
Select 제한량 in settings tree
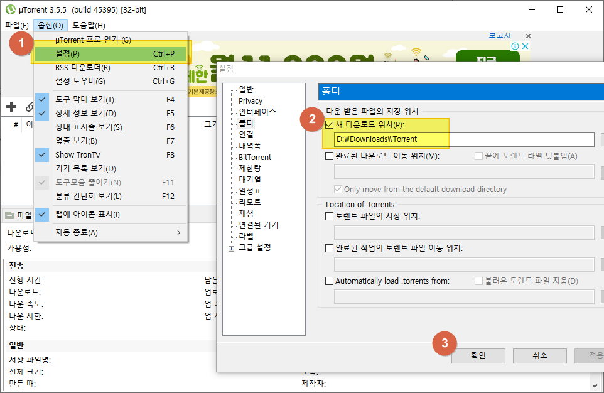(250, 168)
